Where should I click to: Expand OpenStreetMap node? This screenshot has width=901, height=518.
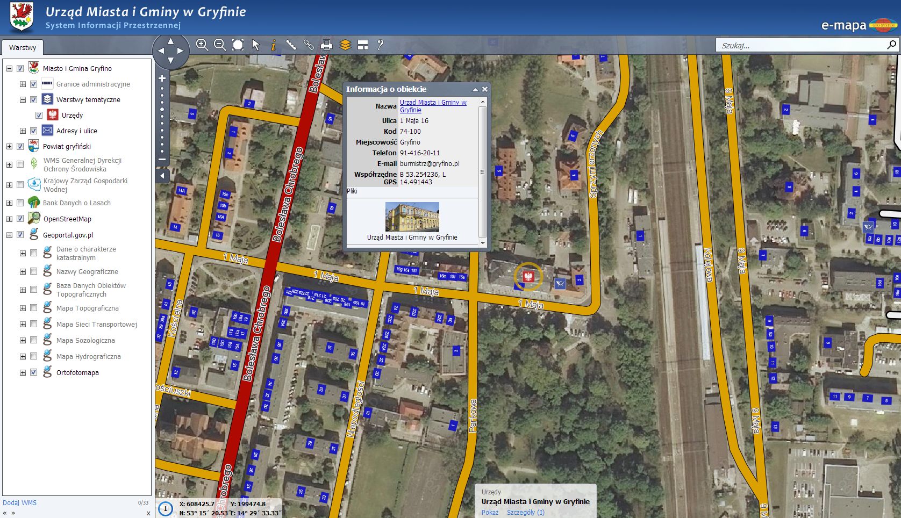point(9,219)
